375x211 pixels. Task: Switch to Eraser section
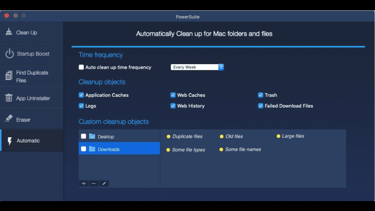[x=31, y=119]
